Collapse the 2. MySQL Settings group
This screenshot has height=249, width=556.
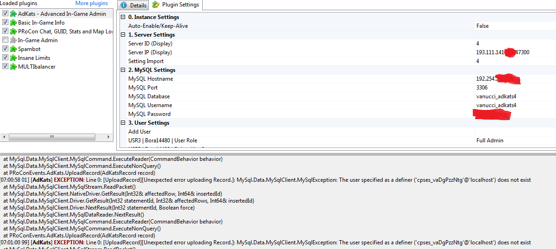pos(123,70)
